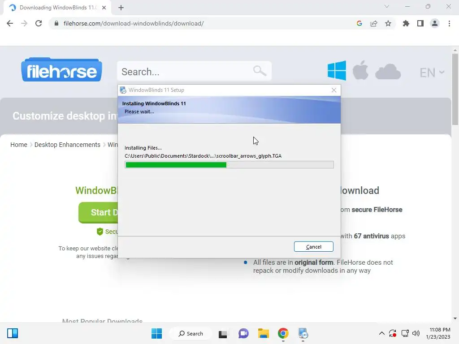Click the green Start Download button
The image size is (459, 344).
tap(98, 212)
